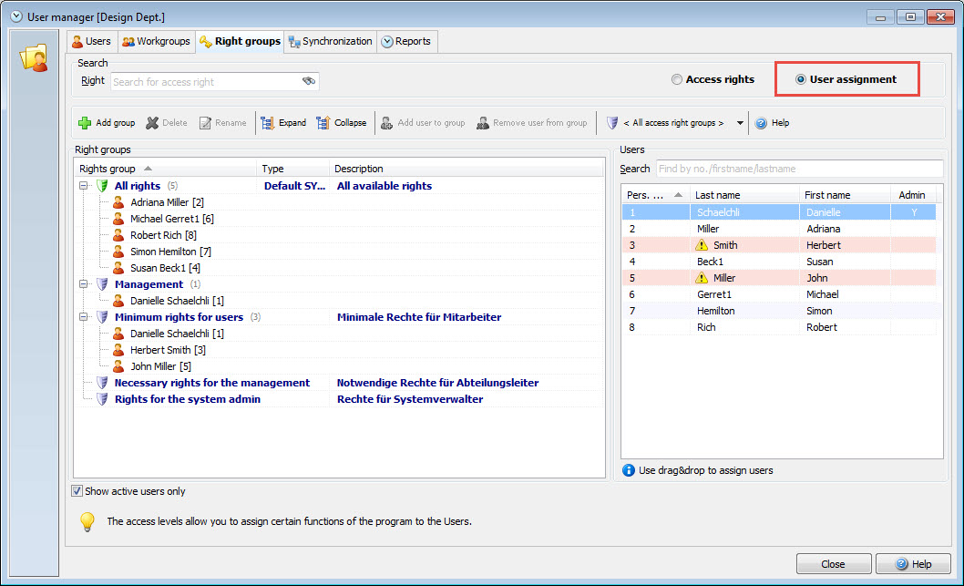Open toolbar Help question mark icon
This screenshot has width=964, height=586.
[761, 123]
